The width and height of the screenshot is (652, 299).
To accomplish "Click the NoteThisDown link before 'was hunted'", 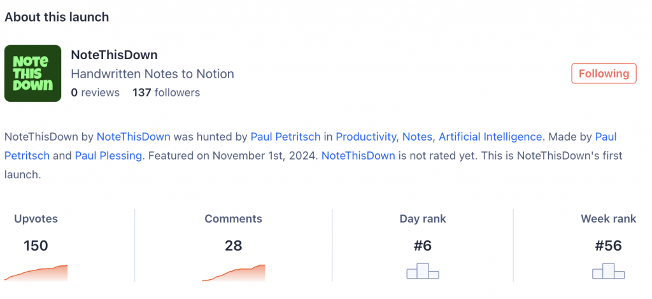I will [x=133, y=136].
